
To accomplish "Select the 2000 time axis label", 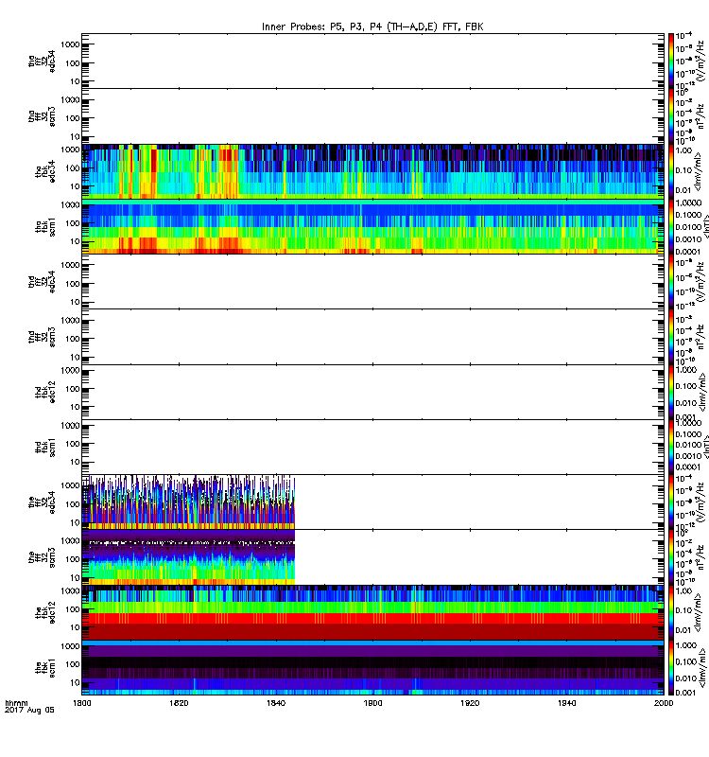I will coord(664,703).
